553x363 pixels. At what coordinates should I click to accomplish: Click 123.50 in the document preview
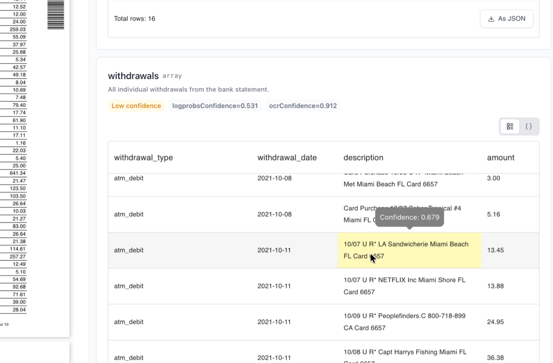[18, 188]
